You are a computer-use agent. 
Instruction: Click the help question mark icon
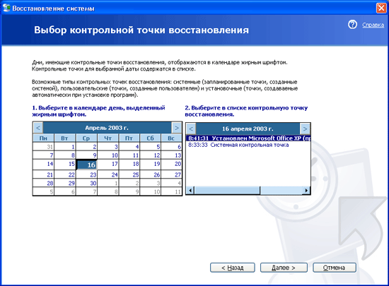click(352, 25)
